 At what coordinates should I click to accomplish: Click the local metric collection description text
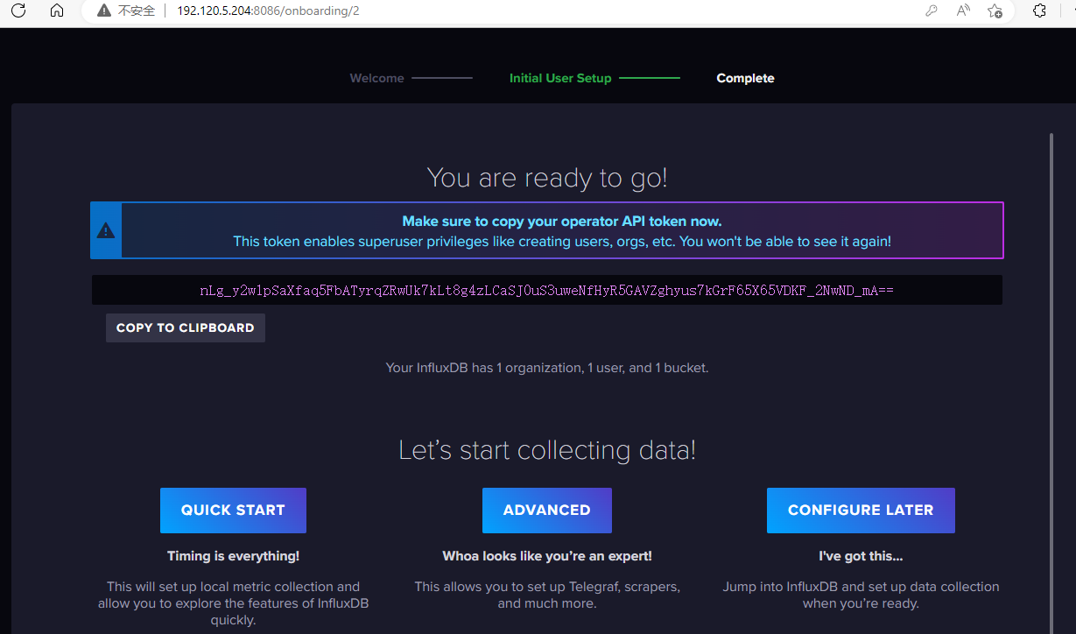233,603
